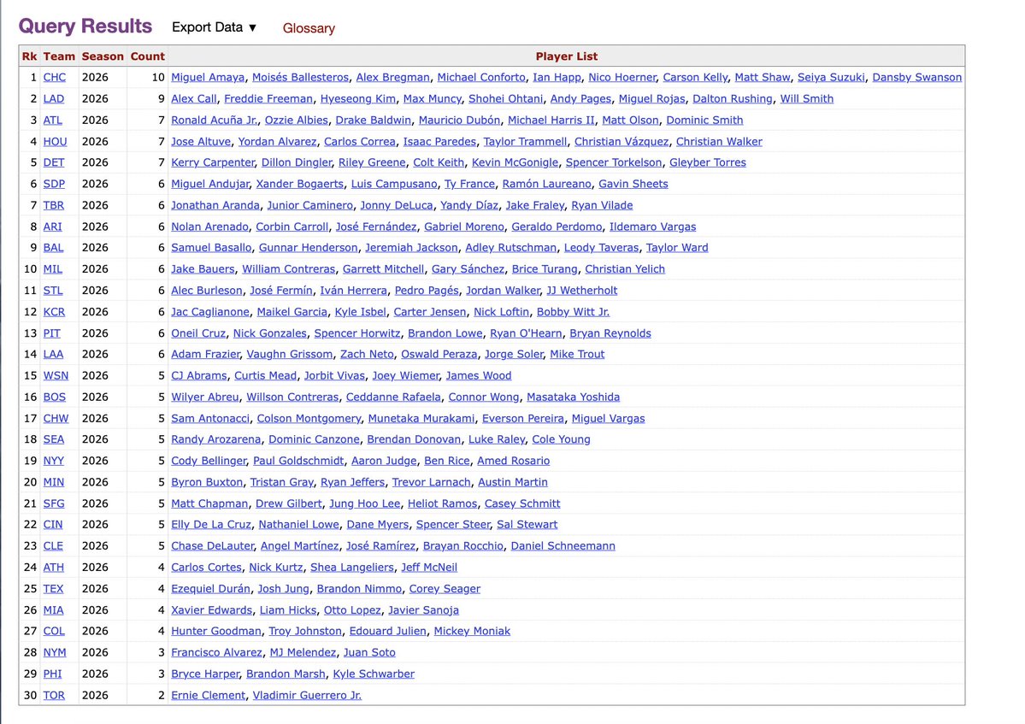
Task: Open the COL team link
Action: coord(54,631)
